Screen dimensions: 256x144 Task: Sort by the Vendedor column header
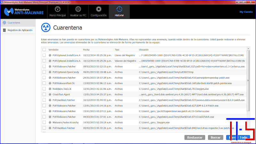pos(53,50)
